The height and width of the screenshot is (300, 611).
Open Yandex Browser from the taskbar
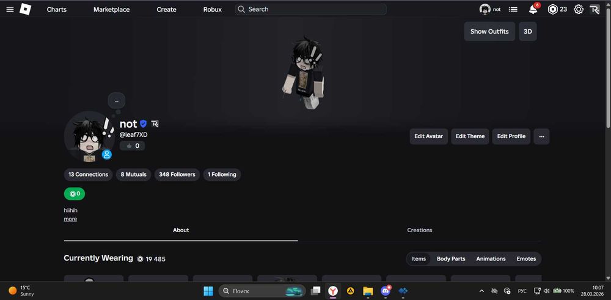[332, 291]
